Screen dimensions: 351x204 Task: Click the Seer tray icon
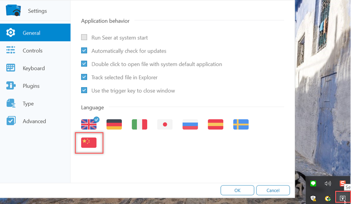[343, 198]
